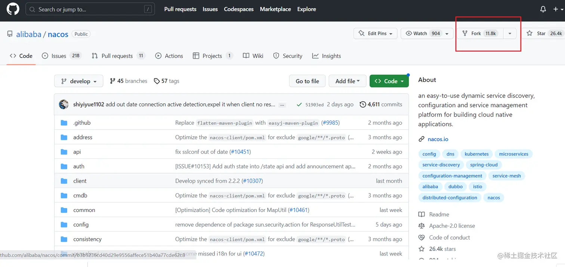
Task: Open the nacos repository name link
Action: click(x=58, y=34)
